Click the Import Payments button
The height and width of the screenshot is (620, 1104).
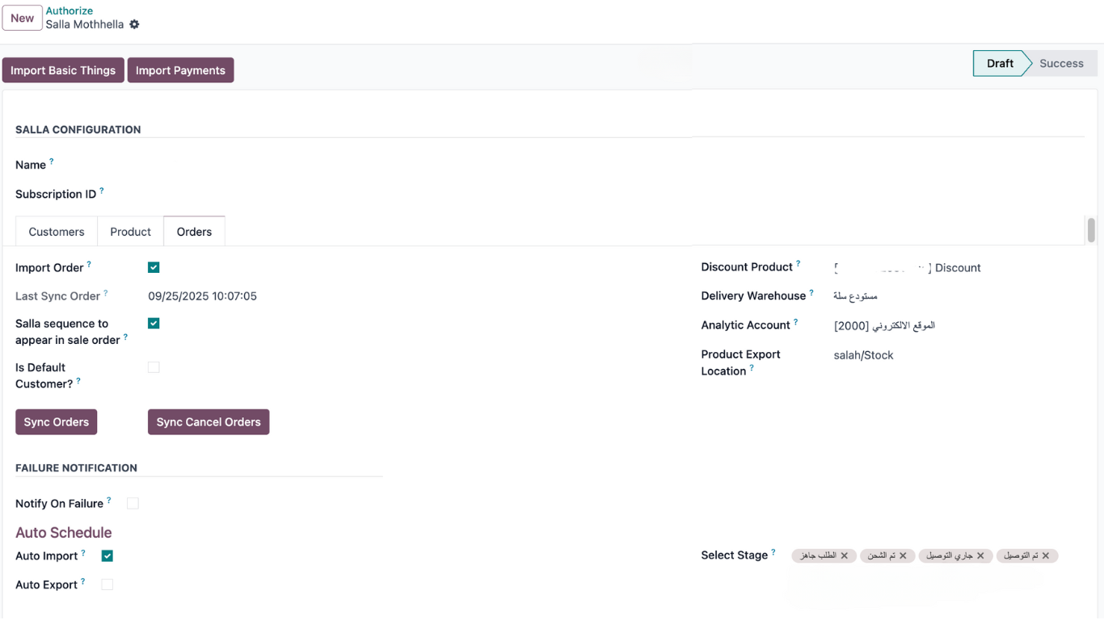pyautogui.click(x=180, y=70)
